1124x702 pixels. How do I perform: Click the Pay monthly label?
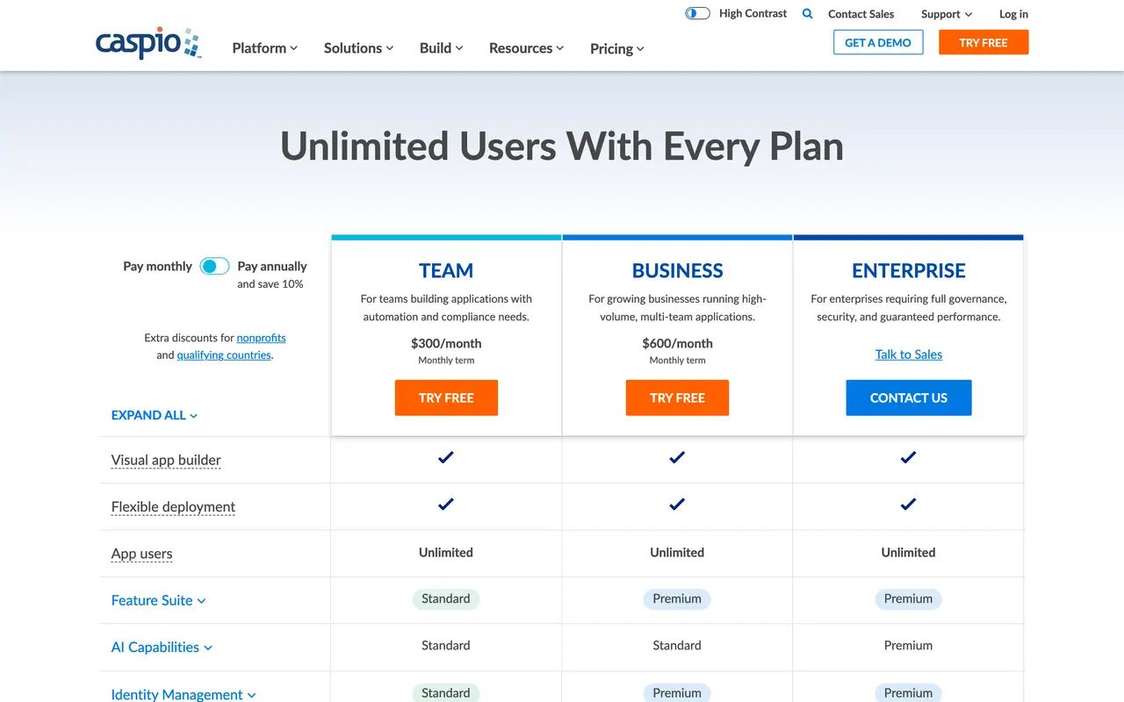pos(157,266)
